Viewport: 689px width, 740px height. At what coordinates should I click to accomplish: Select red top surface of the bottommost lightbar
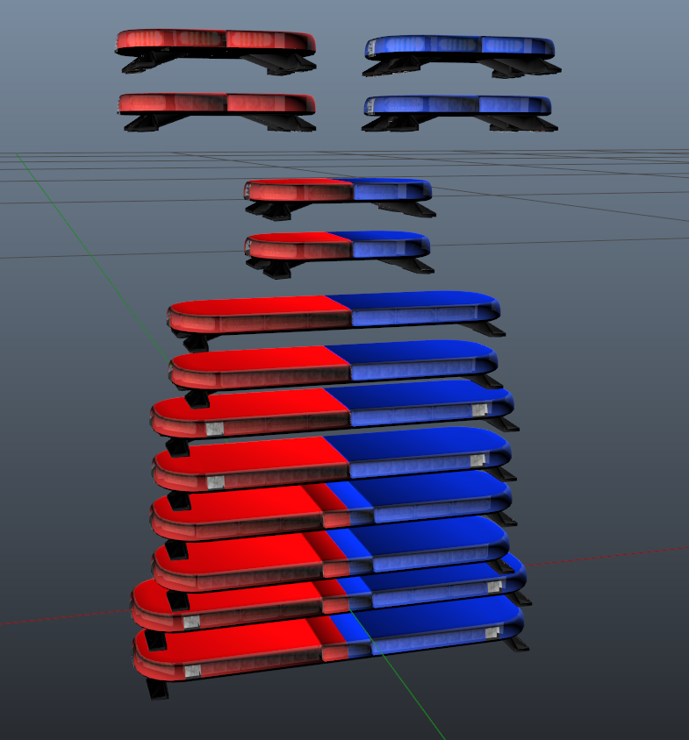[228, 633]
